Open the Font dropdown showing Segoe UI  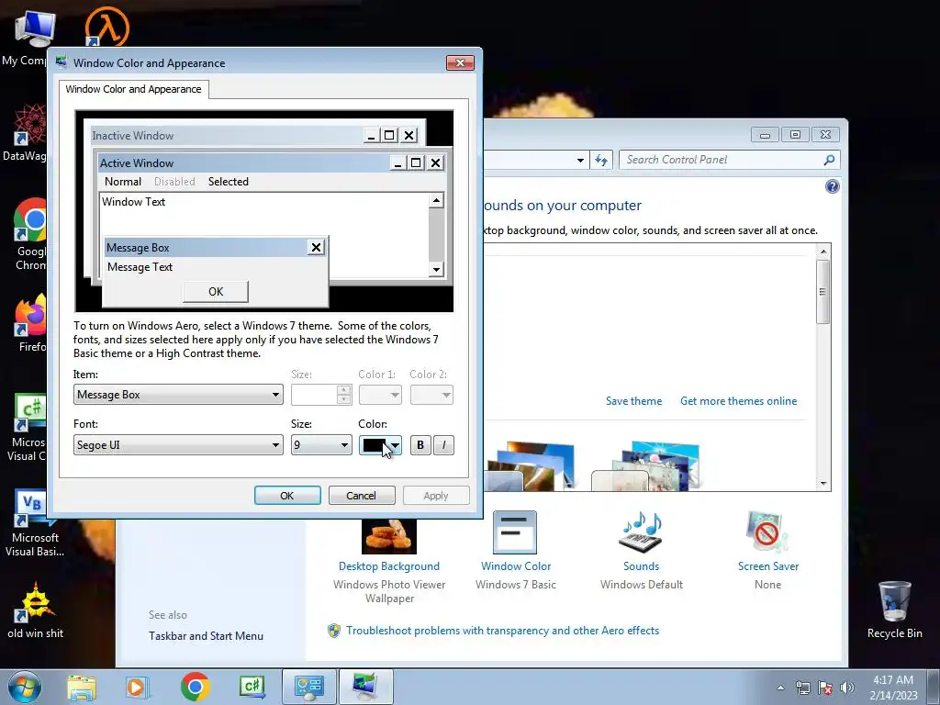point(178,445)
